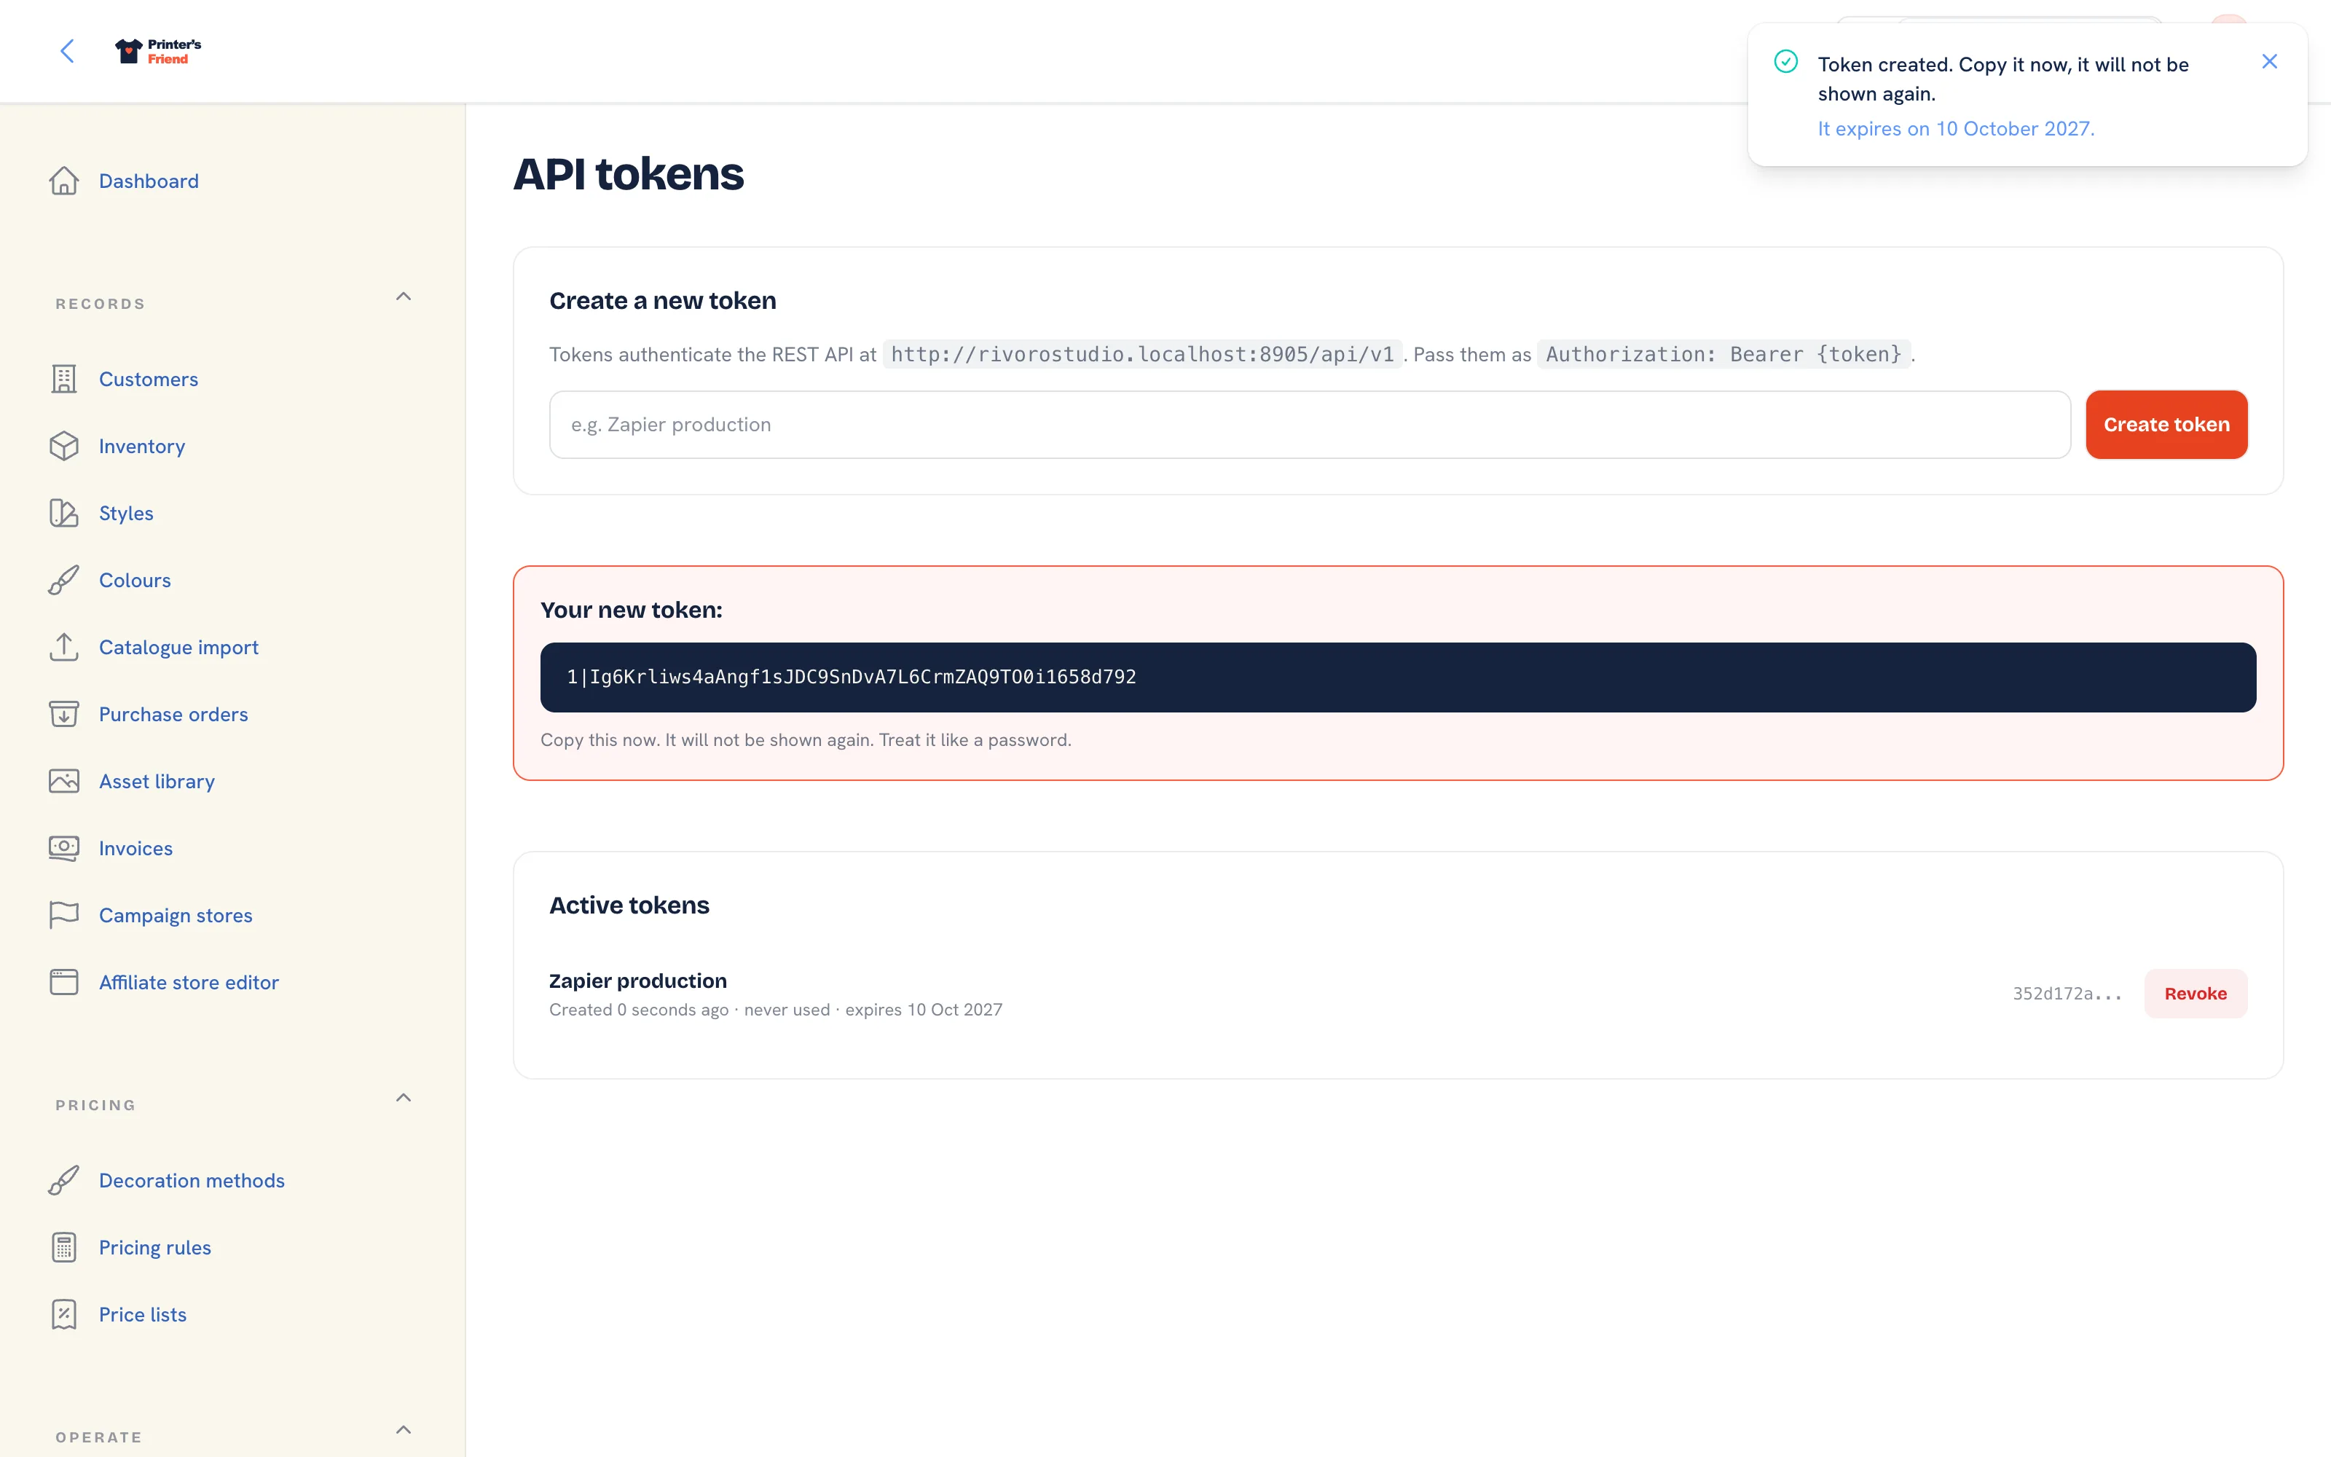Click the Colours paintbrush icon
Viewport: 2331px width, 1457px height.
point(63,580)
